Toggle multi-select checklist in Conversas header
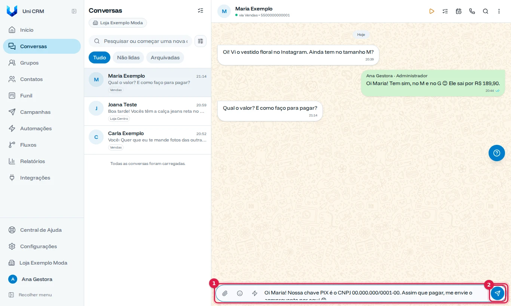Viewport: 511px width, 306px height. click(x=201, y=10)
